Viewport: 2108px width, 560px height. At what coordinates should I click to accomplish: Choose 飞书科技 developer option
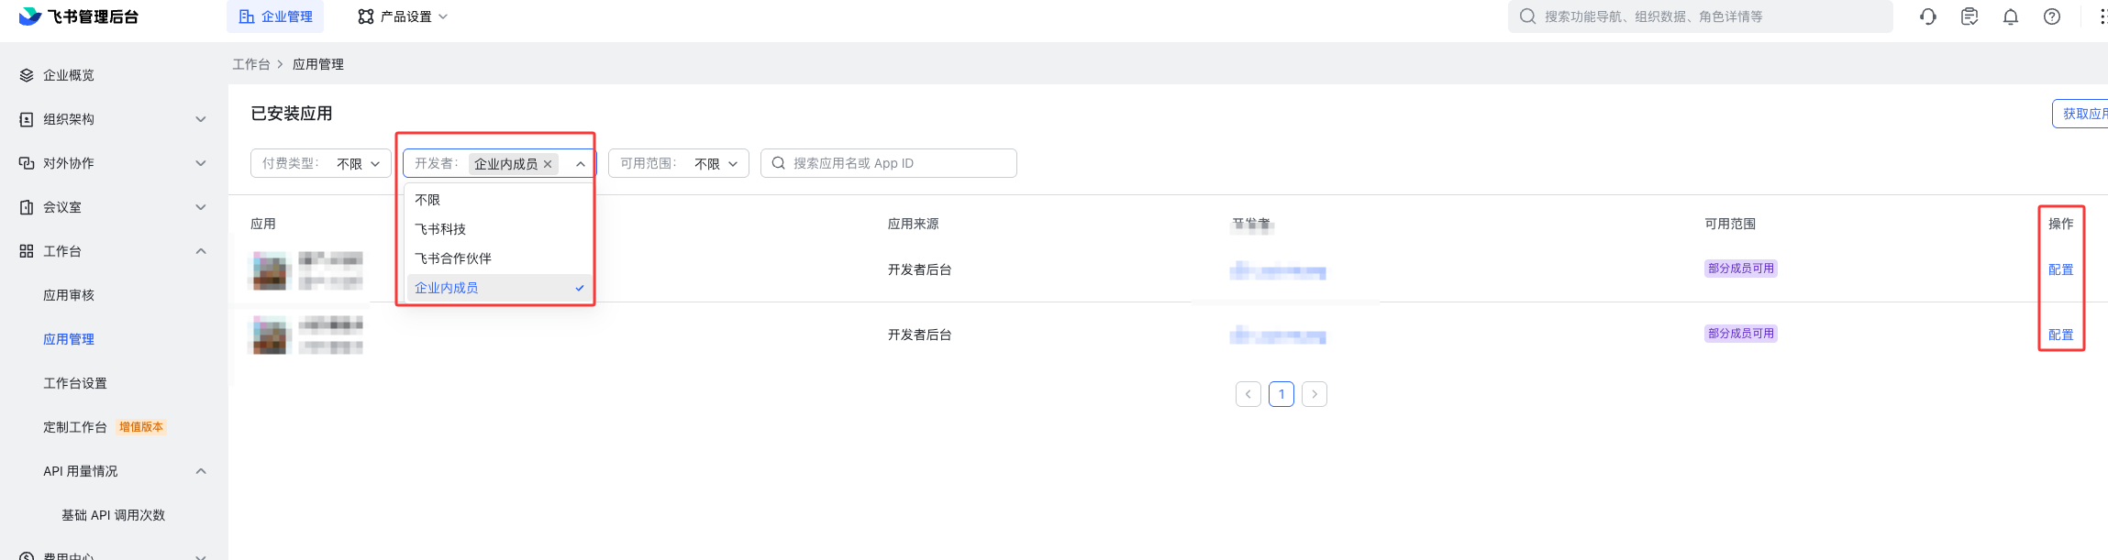(440, 229)
